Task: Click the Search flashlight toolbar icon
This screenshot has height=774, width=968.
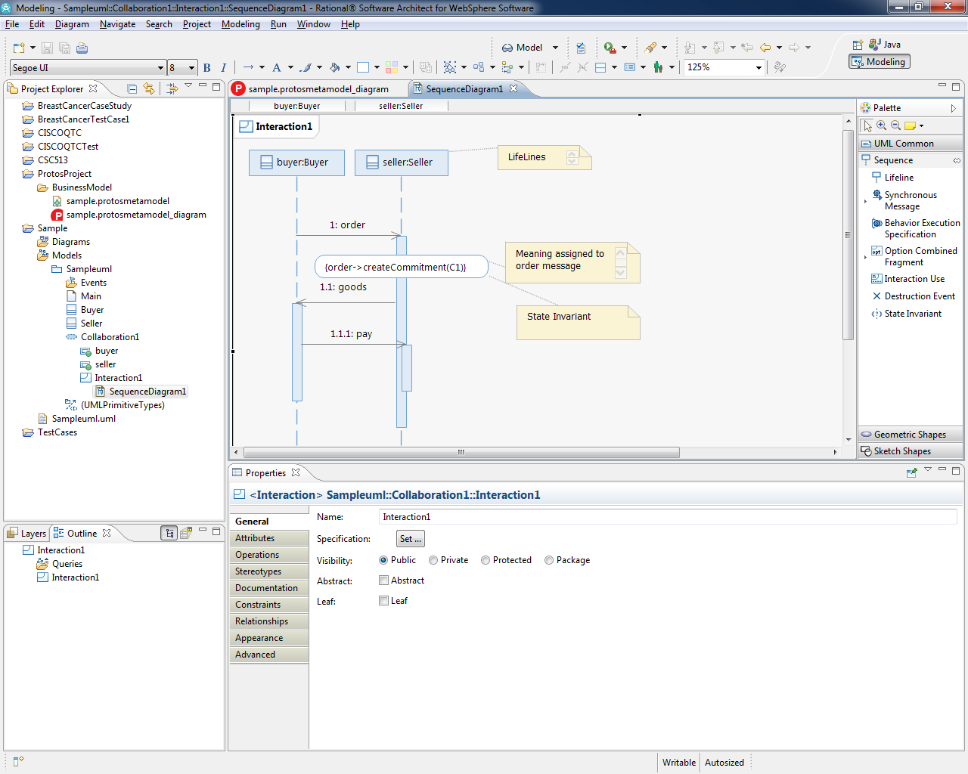Action: coord(650,48)
